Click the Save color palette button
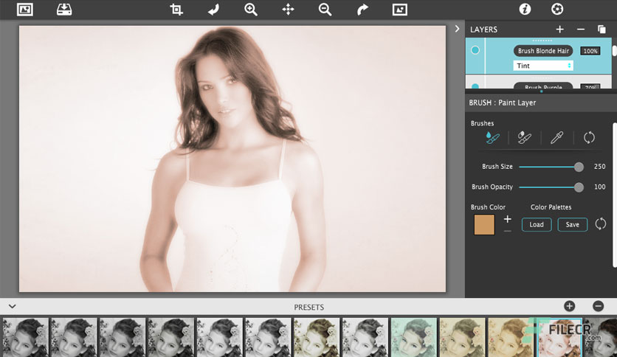This screenshot has height=357, width=617. [573, 224]
